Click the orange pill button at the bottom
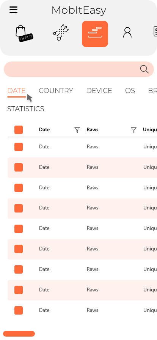Screen dimensions: 157x340 coord(19,334)
